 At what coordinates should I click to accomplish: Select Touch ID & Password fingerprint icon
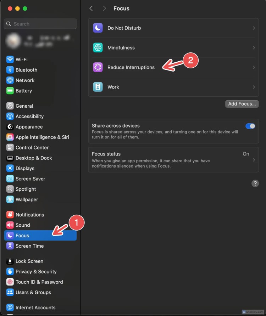tap(10, 282)
